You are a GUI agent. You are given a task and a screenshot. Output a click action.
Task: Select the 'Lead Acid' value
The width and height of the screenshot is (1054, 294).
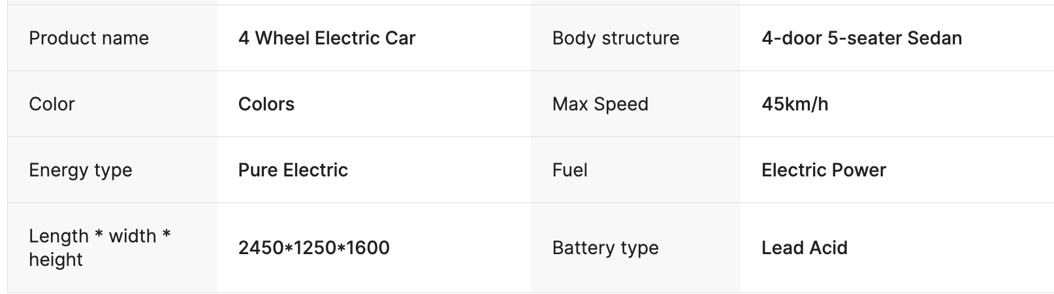click(804, 248)
